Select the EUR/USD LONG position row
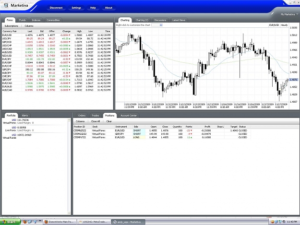300x225 pixels. coord(162,138)
